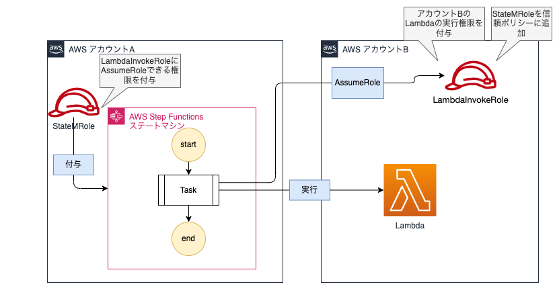
Task: Click the orange Lambda function icon
Action: pos(410,190)
